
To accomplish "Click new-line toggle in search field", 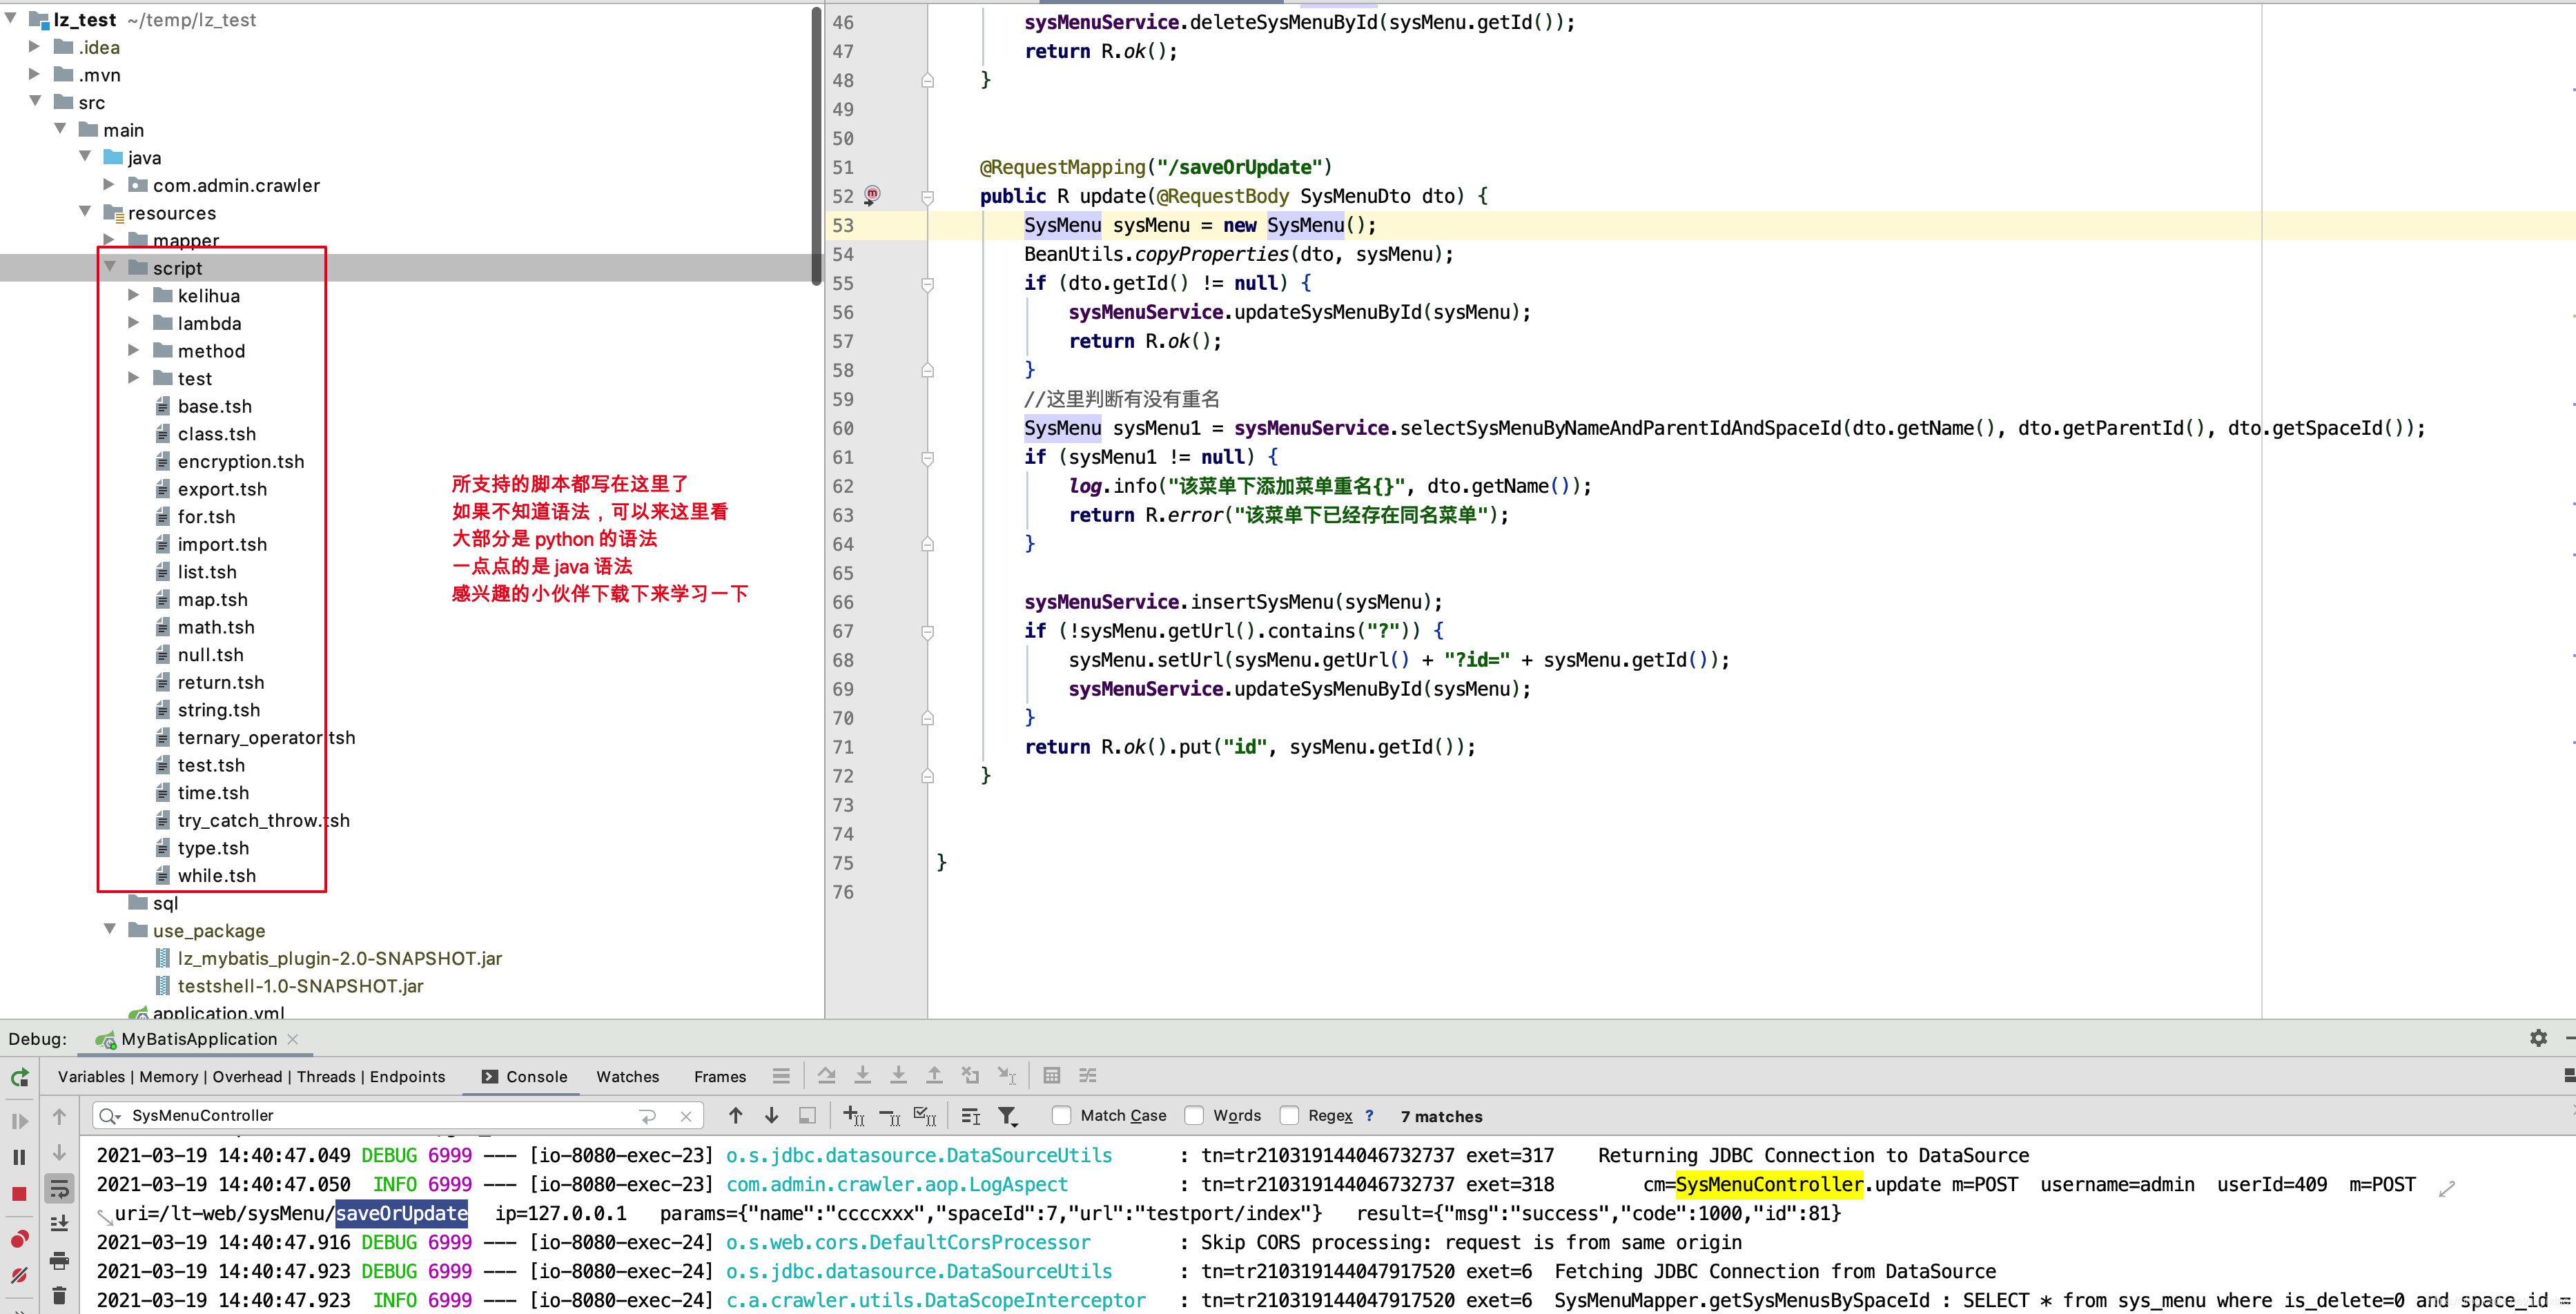I will [x=648, y=1116].
